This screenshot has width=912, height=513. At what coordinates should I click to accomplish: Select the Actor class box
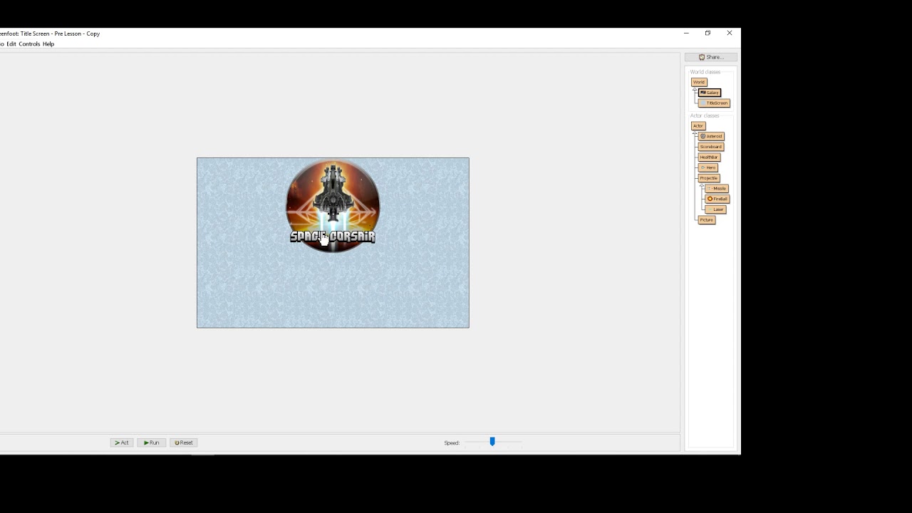click(x=698, y=125)
